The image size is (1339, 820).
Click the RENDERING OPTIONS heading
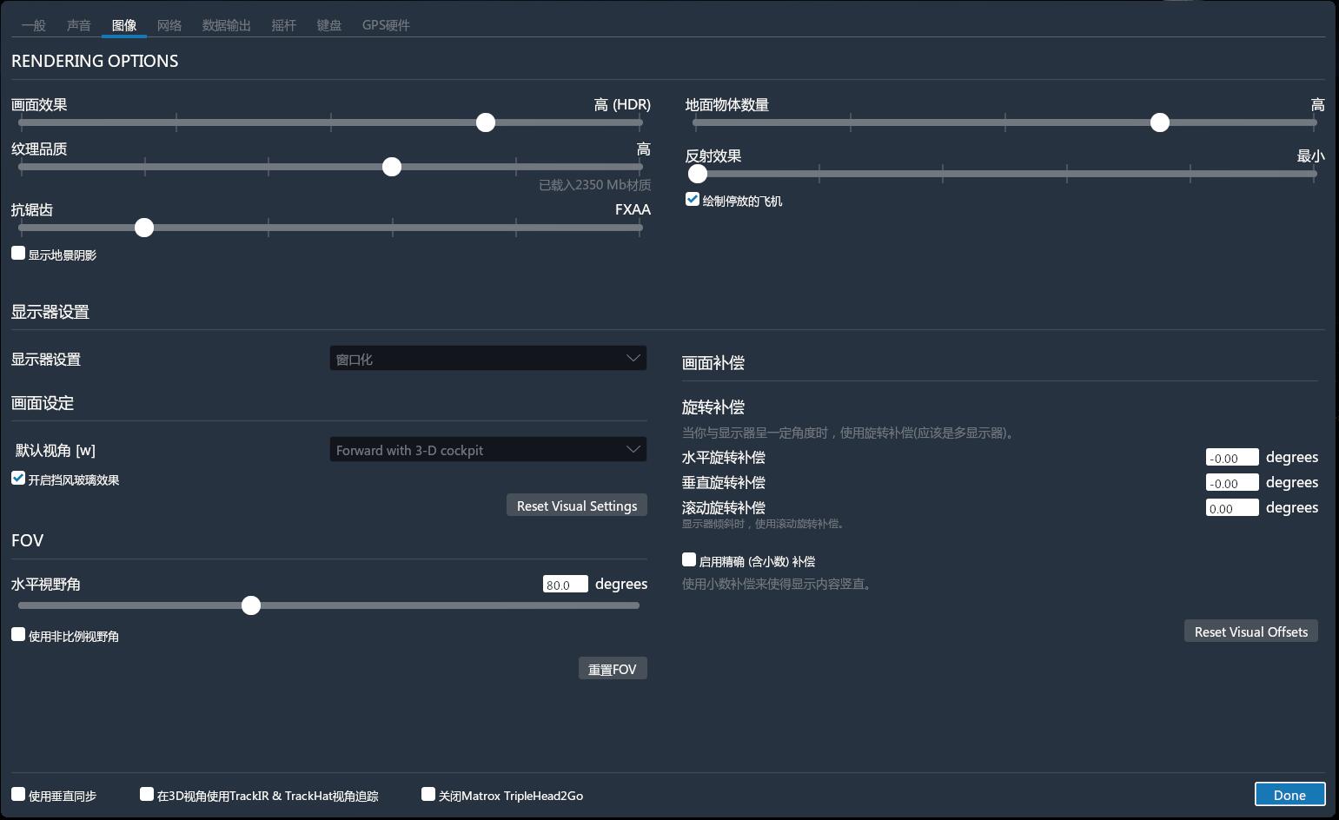click(95, 61)
